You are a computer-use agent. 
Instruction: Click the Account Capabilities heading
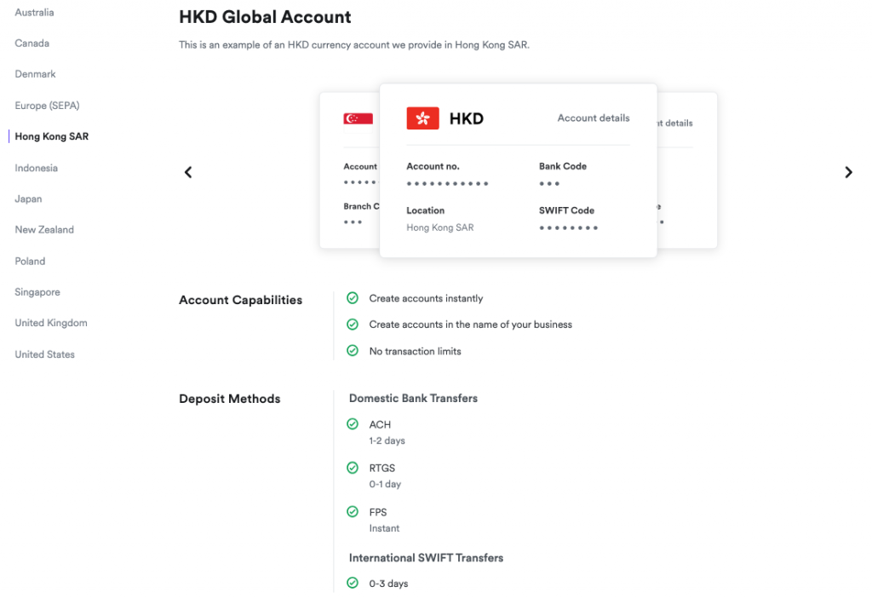click(x=240, y=301)
